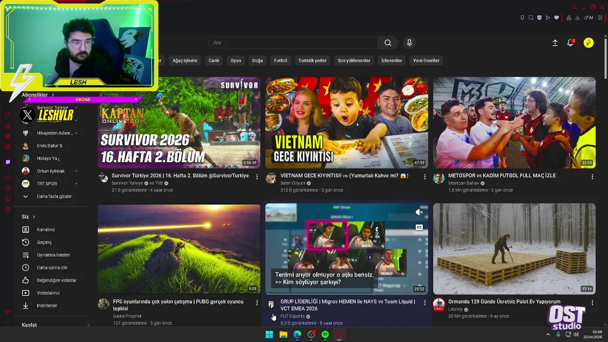The image size is (608, 342).
Task: Open the options menu for the GRUP LİDERLİĞİ video
Action: [x=425, y=303]
